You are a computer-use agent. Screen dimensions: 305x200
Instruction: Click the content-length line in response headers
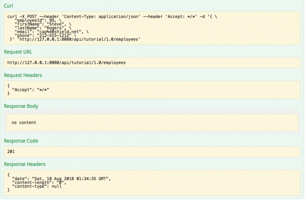pos(39,183)
